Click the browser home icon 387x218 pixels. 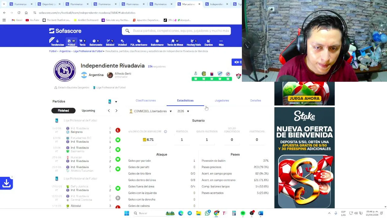tap(26, 13)
